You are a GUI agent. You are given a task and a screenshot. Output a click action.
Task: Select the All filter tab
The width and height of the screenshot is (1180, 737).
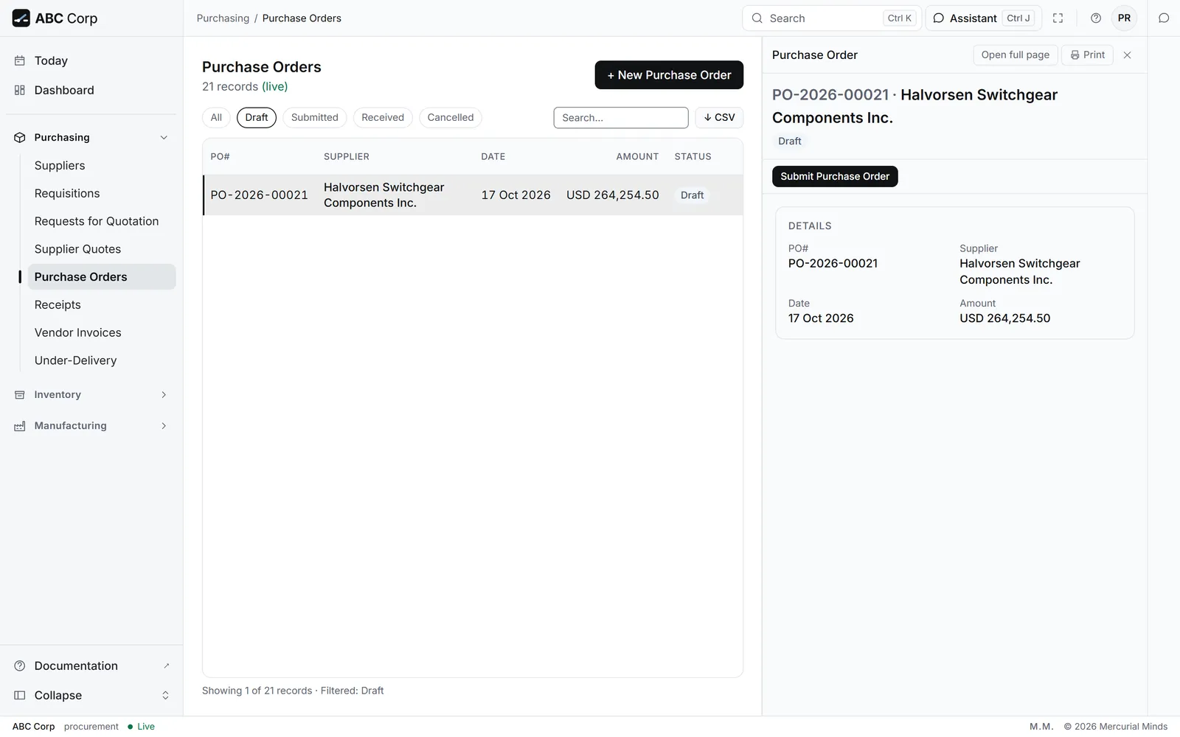tap(216, 118)
